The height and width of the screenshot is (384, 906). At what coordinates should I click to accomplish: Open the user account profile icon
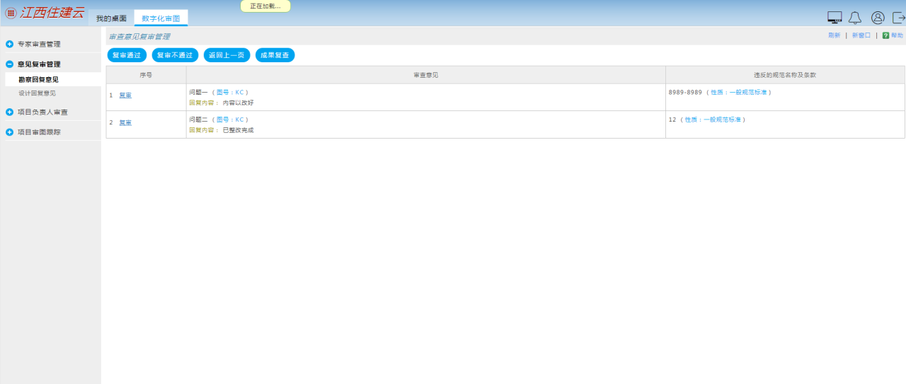[878, 18]
